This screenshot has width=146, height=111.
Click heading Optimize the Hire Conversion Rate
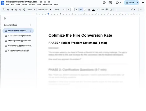(x=80, y=35)
